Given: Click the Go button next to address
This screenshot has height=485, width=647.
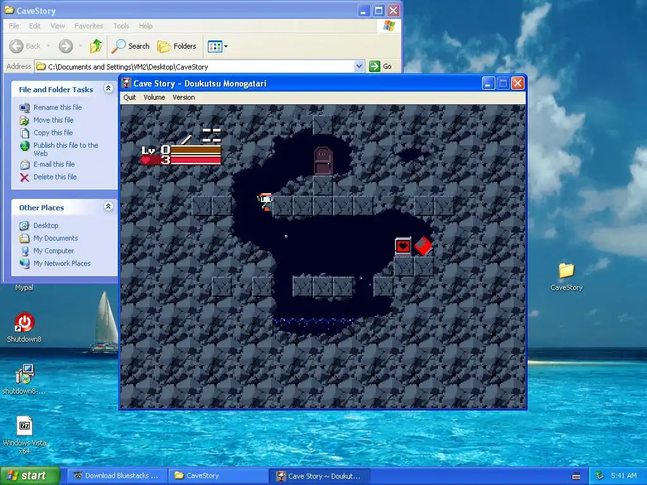Looking at the screenshot, I should tap(380, 66).
